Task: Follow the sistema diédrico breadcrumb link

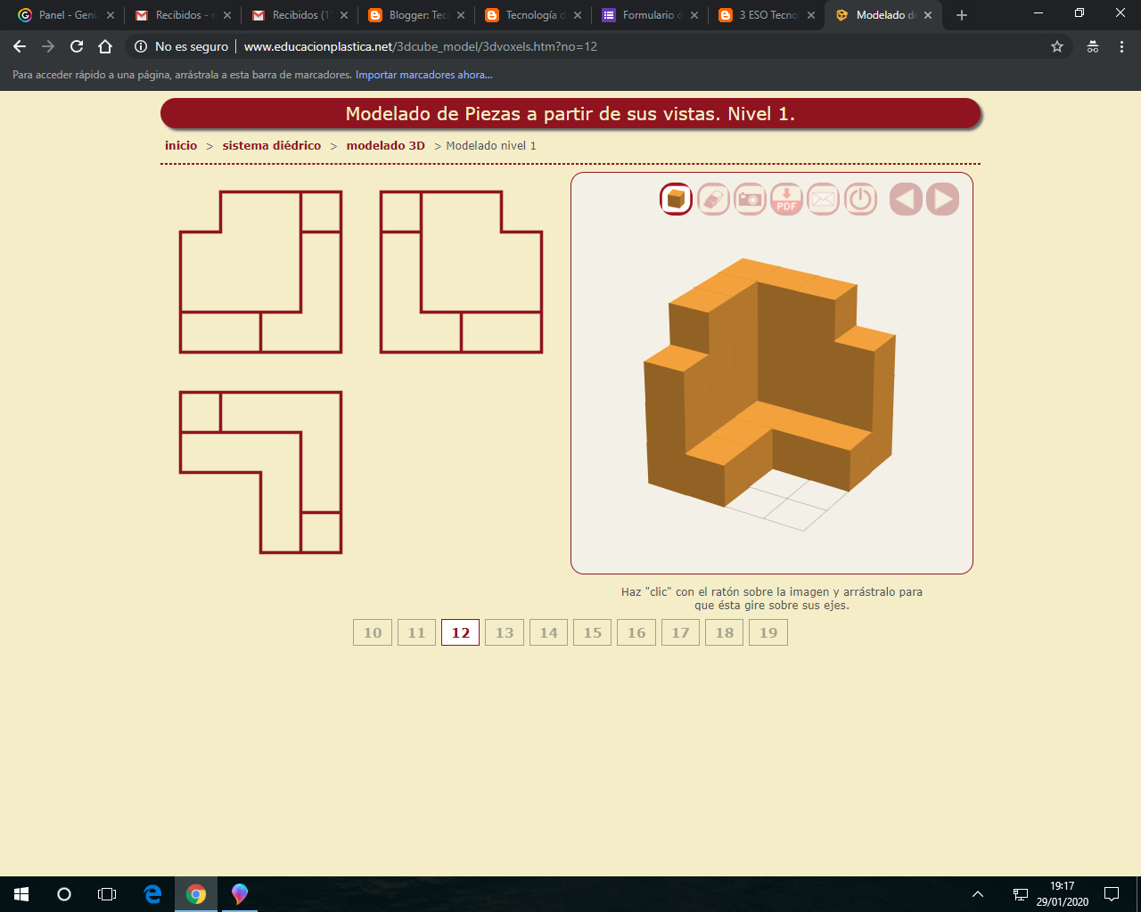Action: point(272,145)
